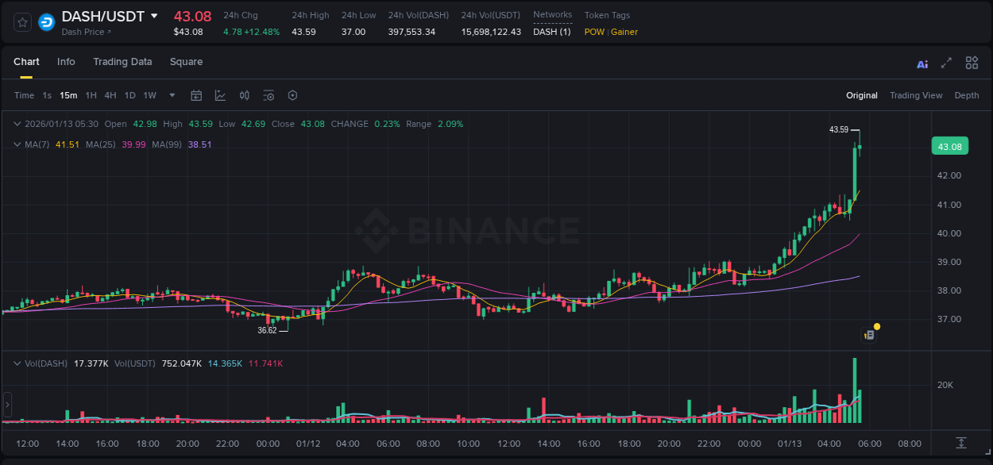Expand the chart type dropdown icon
The image size is (993, 465).
[x=218, y=95]
